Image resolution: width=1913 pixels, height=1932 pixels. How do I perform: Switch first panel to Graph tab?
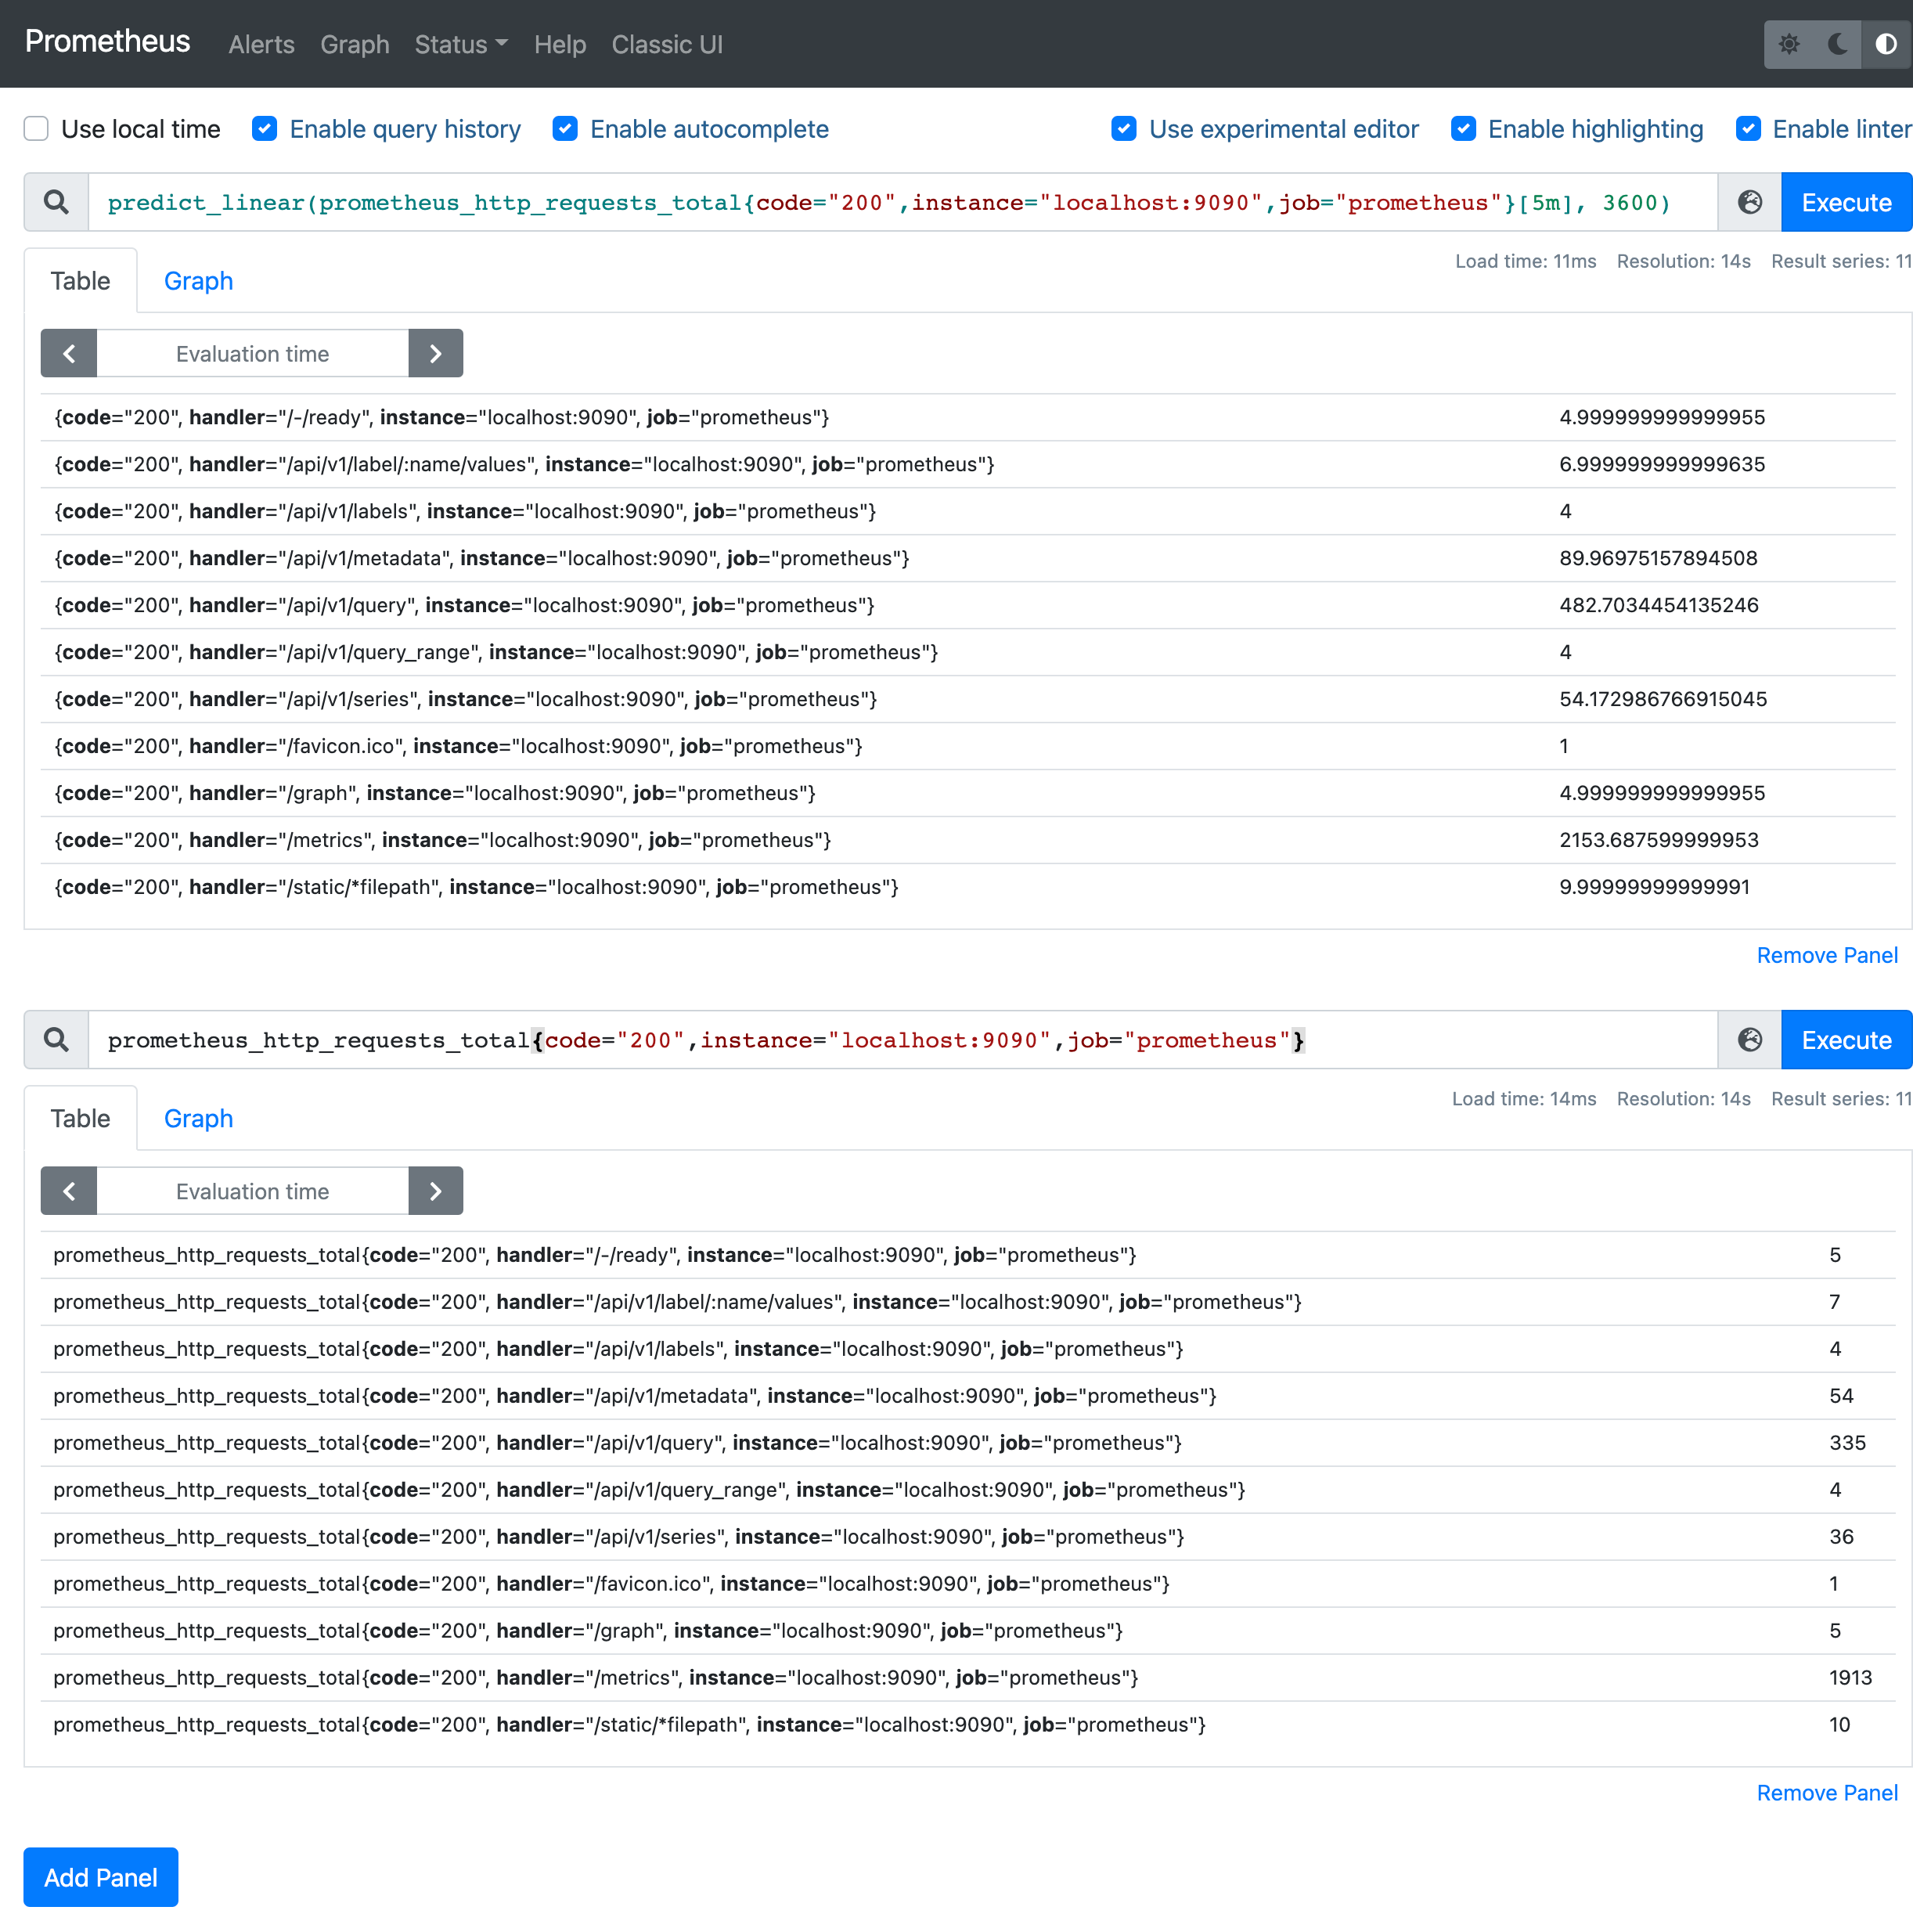198,281
